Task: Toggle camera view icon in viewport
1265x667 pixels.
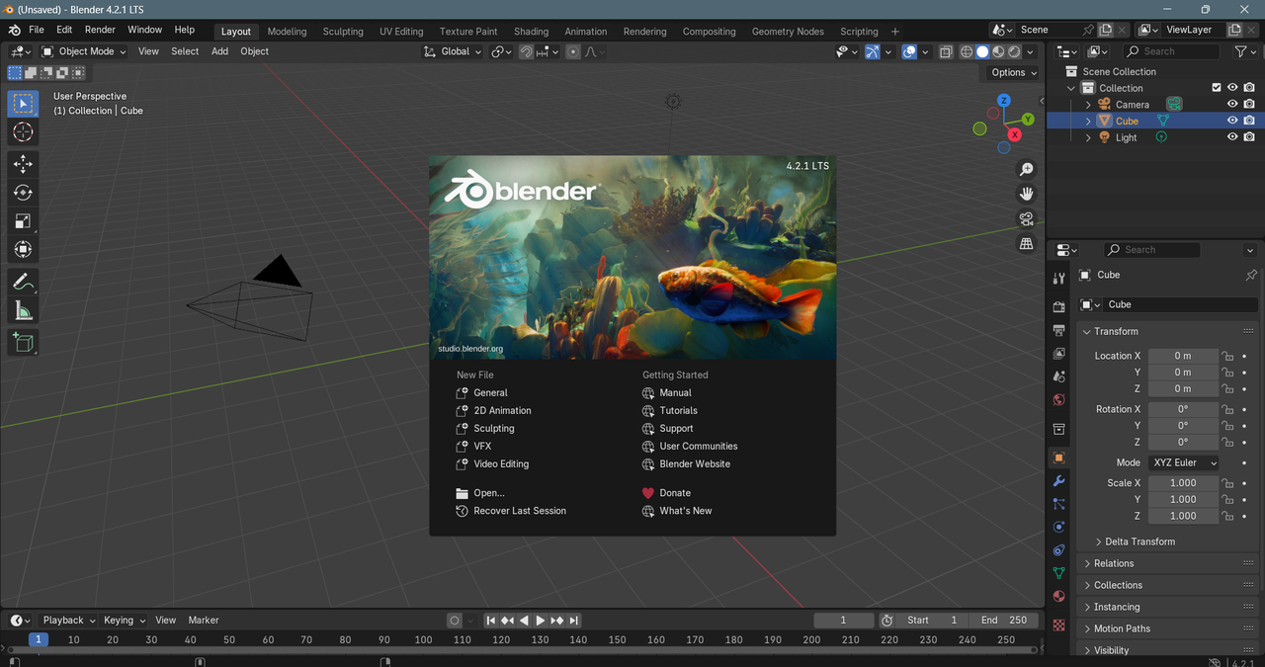Action: pos(1027,218)
